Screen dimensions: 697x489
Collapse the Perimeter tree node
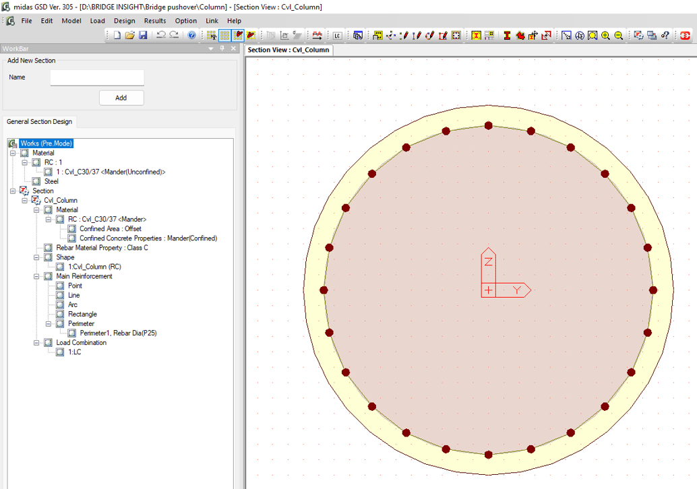[x=49, y=323]
